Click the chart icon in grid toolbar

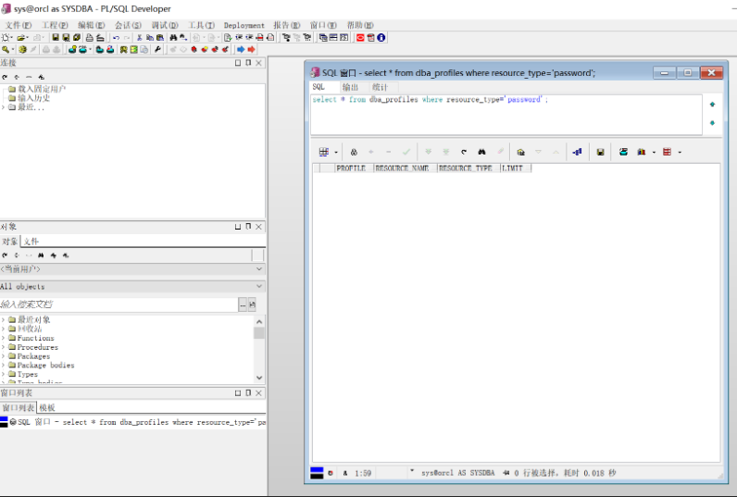(641, 152)
